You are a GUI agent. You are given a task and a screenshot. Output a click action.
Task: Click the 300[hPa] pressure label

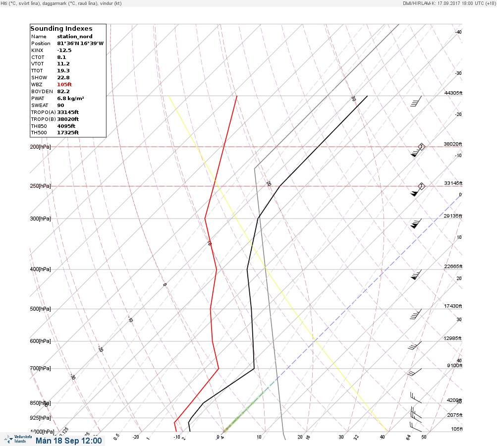coord(40,219)
